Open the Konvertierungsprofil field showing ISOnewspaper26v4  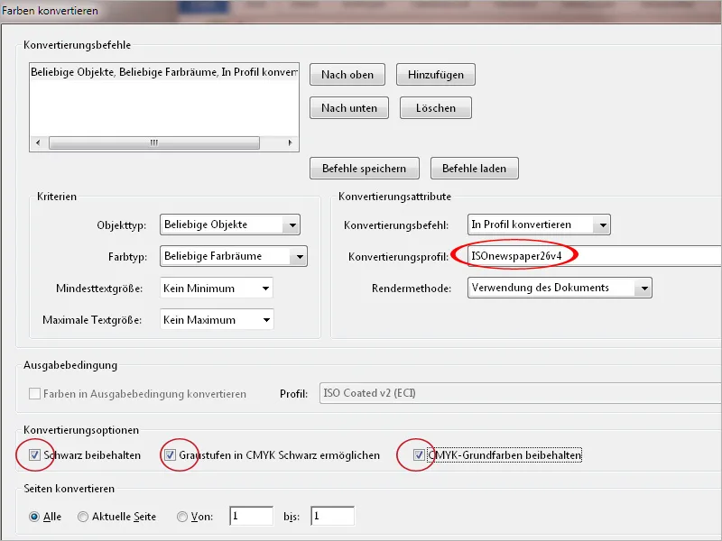[594, 256]
